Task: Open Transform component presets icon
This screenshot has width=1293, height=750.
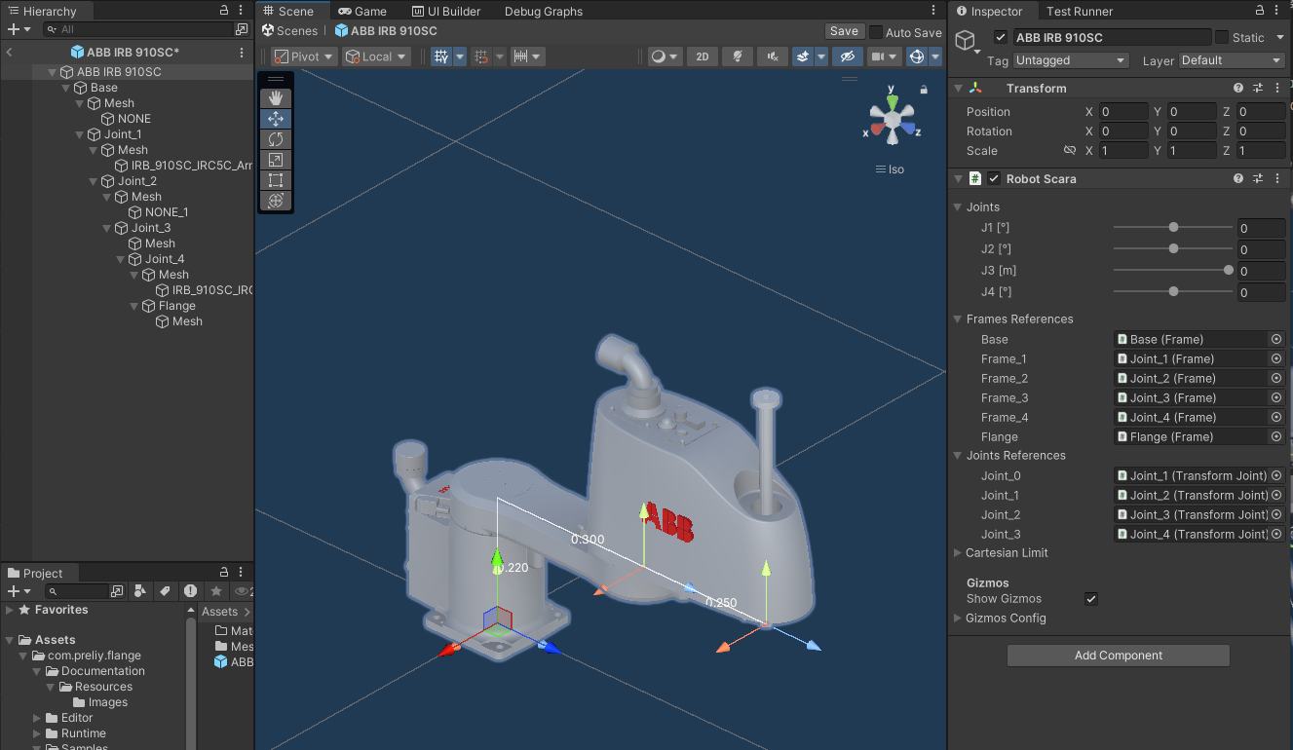Action: point(1258,89)
